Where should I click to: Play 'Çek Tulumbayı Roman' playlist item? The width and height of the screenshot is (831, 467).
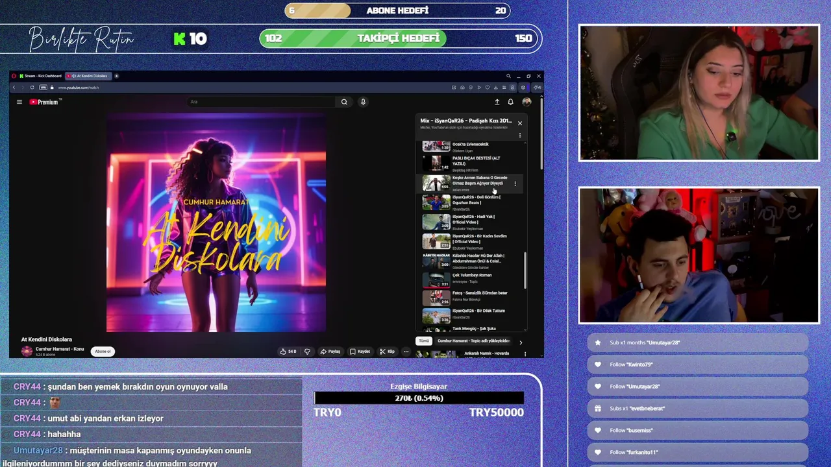pos(471,280)
